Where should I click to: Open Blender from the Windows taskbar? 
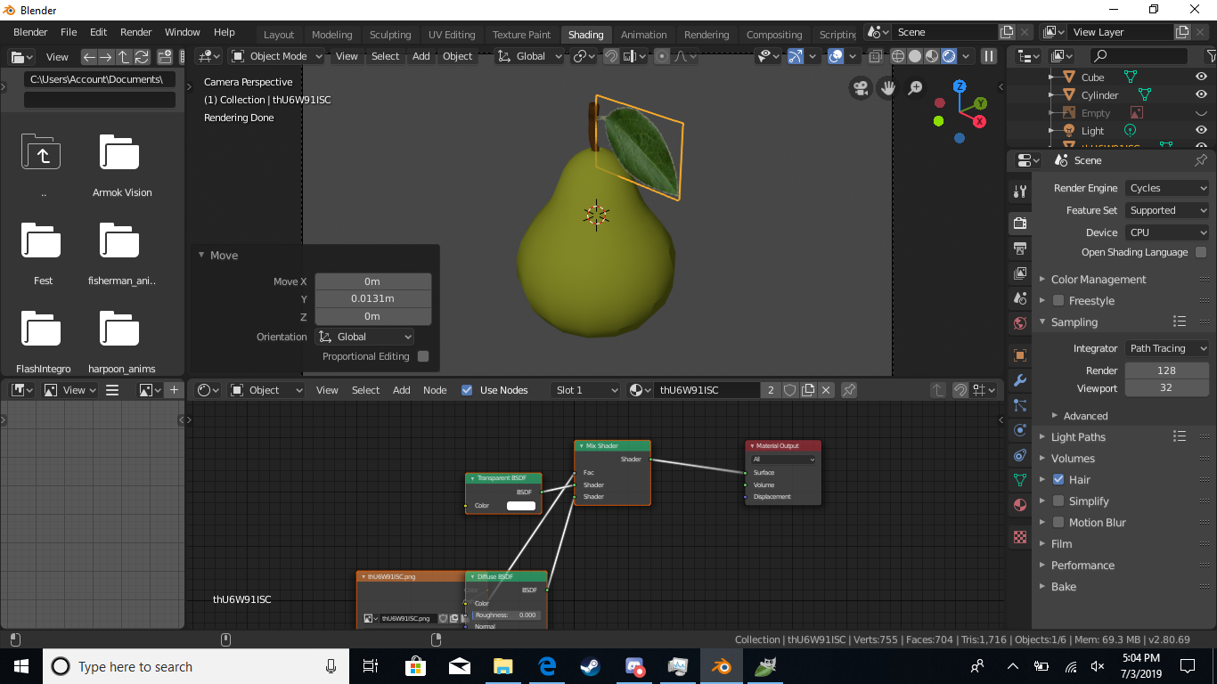click(721, 666)
